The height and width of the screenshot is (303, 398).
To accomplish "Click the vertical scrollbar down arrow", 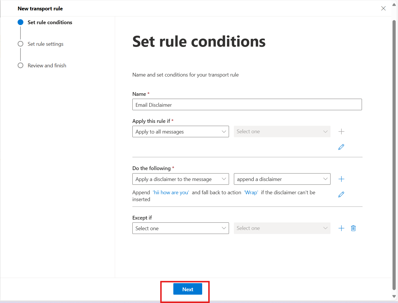I will point(394,296).
